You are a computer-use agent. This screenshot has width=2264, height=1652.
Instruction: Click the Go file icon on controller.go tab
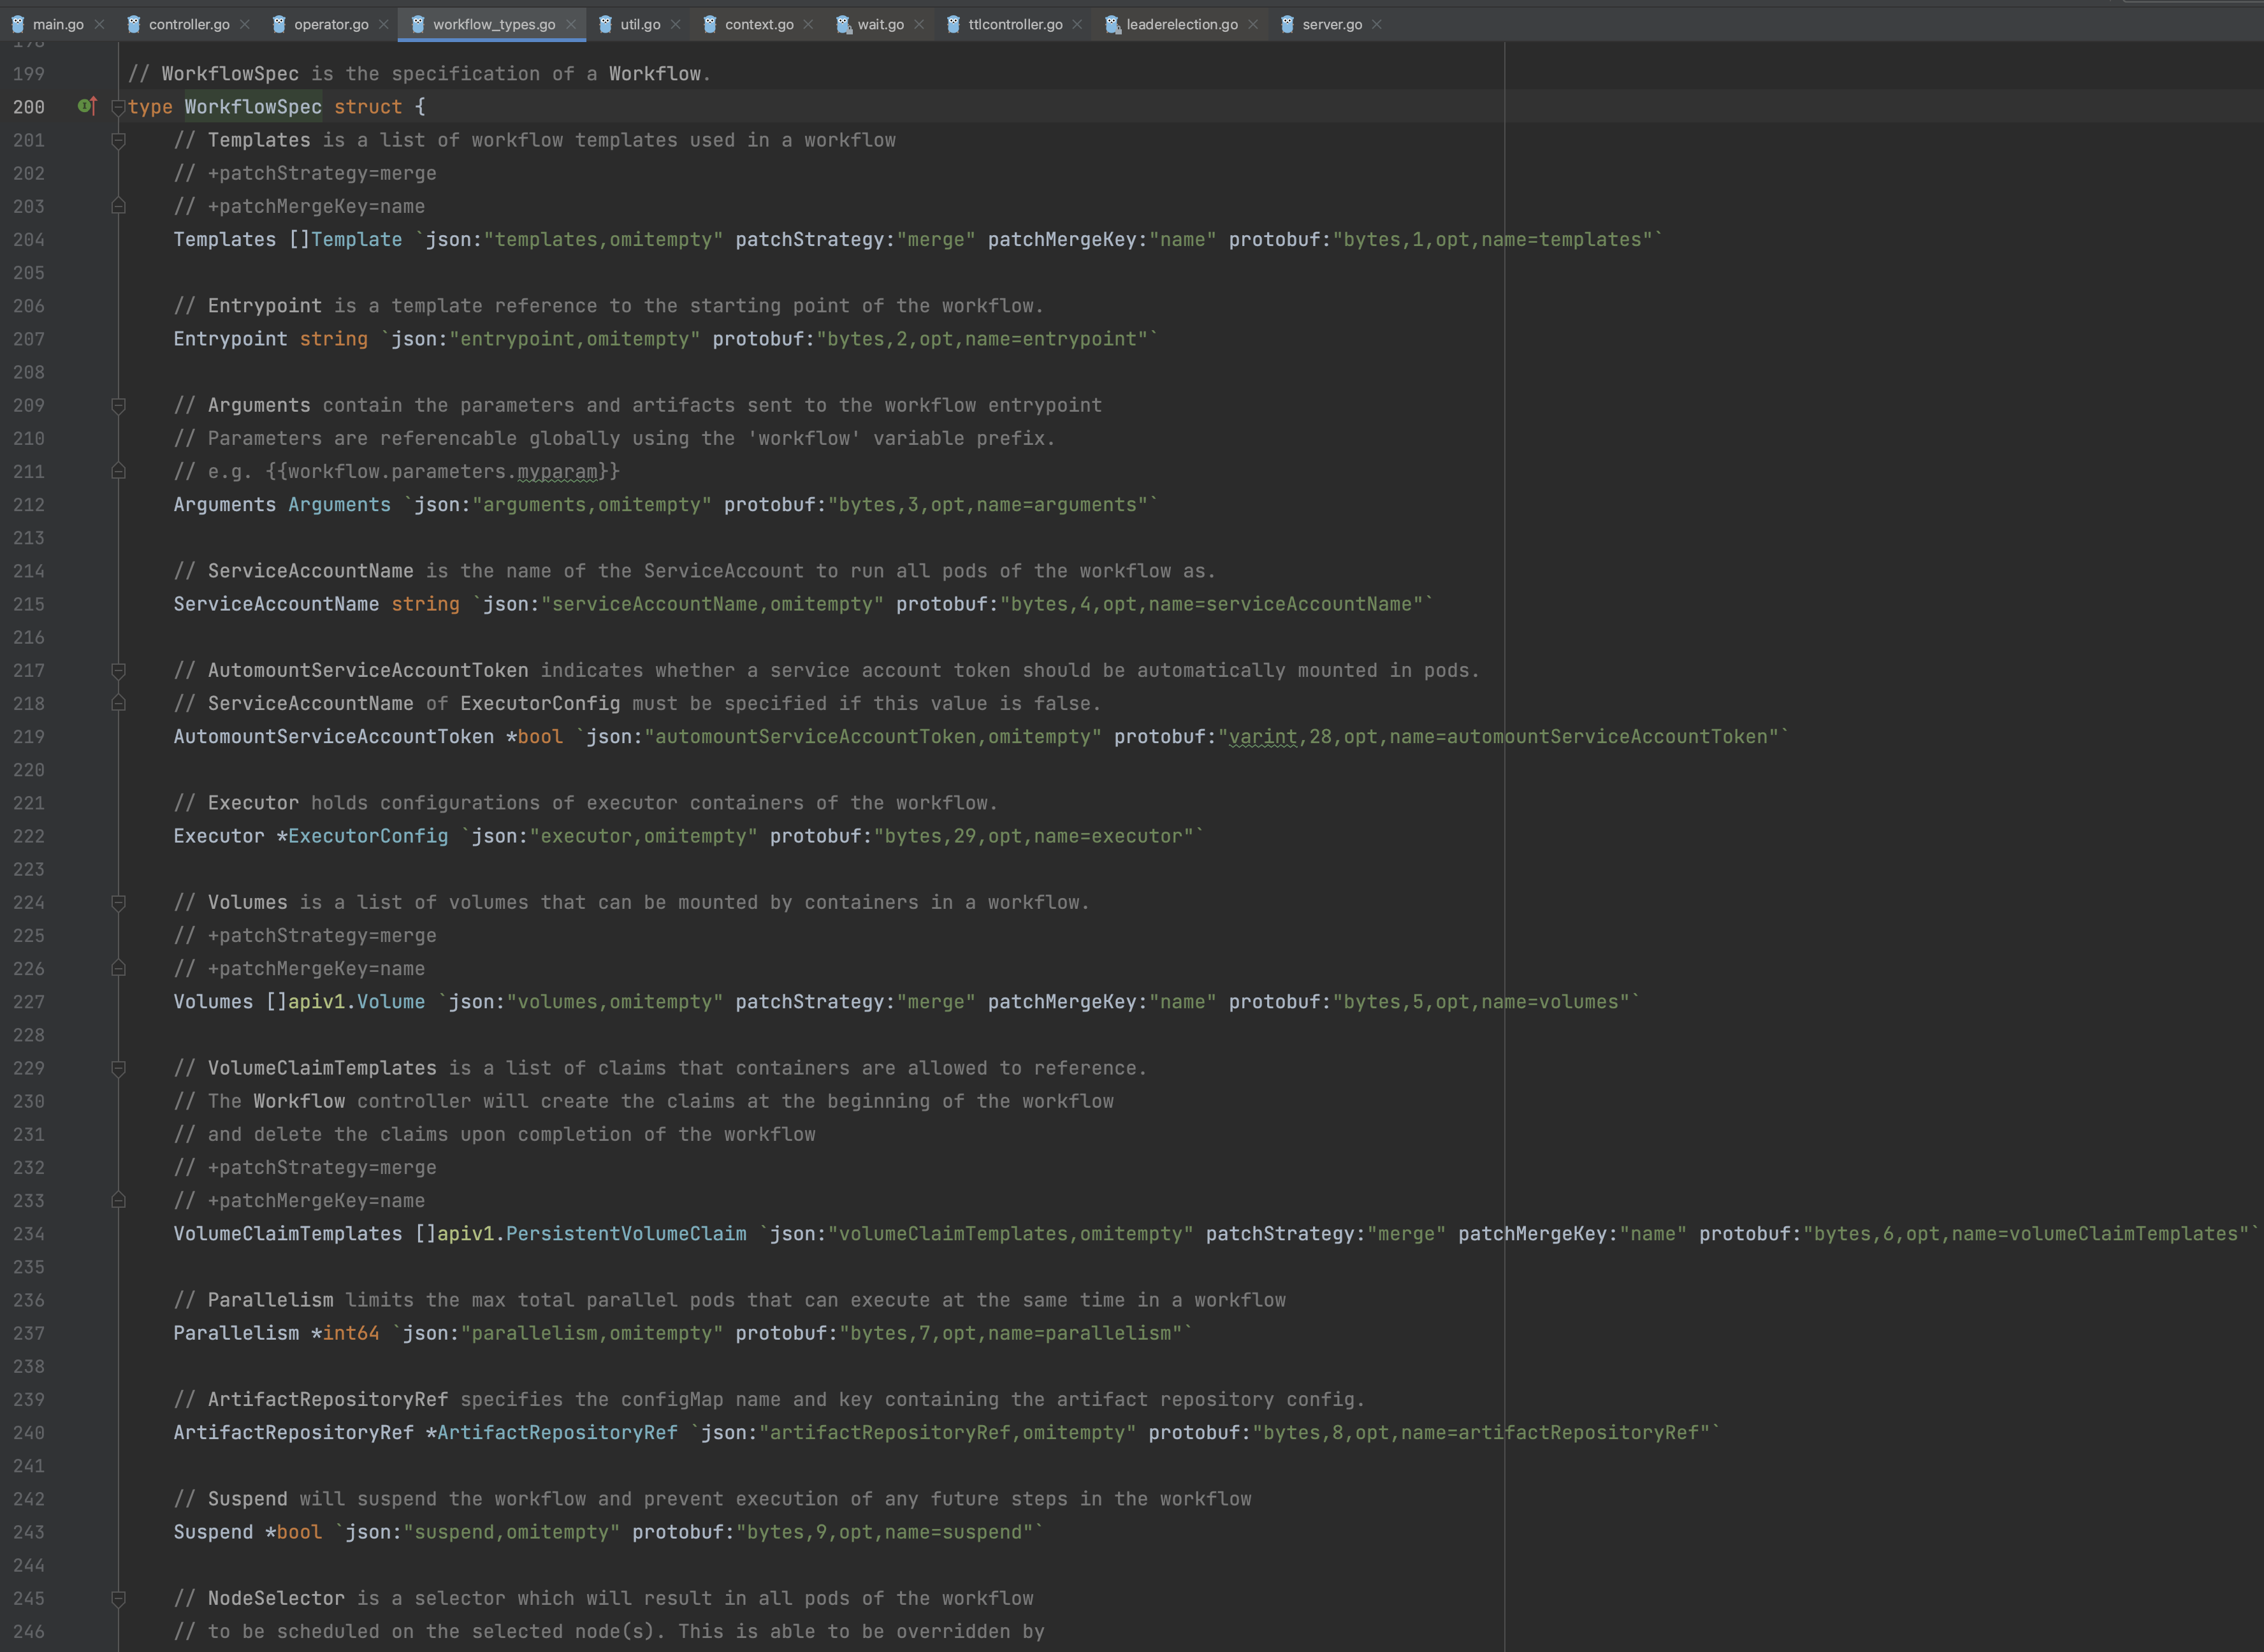coord(134,24)
